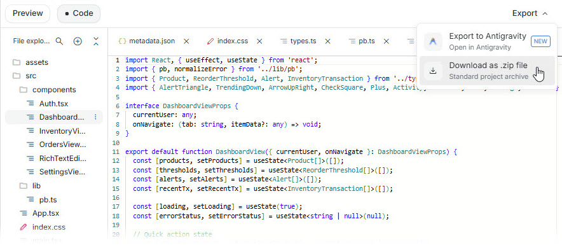Screen dimensions: 562x245
Task: Click the assets folder icon
Action: tap(17, 62)
